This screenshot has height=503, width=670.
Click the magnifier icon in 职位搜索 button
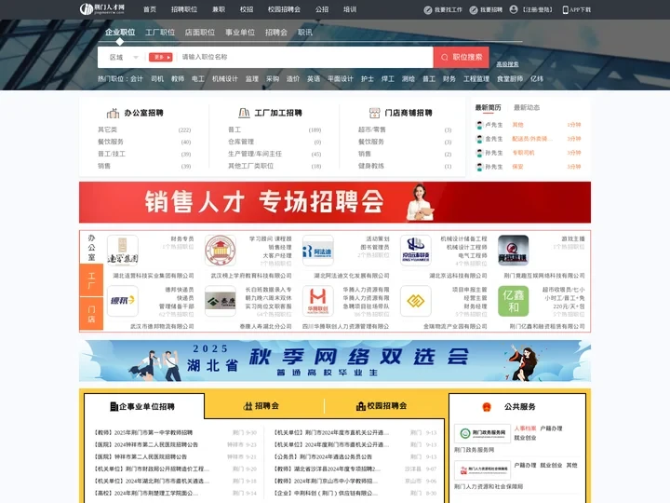click(x=445, y=58)
